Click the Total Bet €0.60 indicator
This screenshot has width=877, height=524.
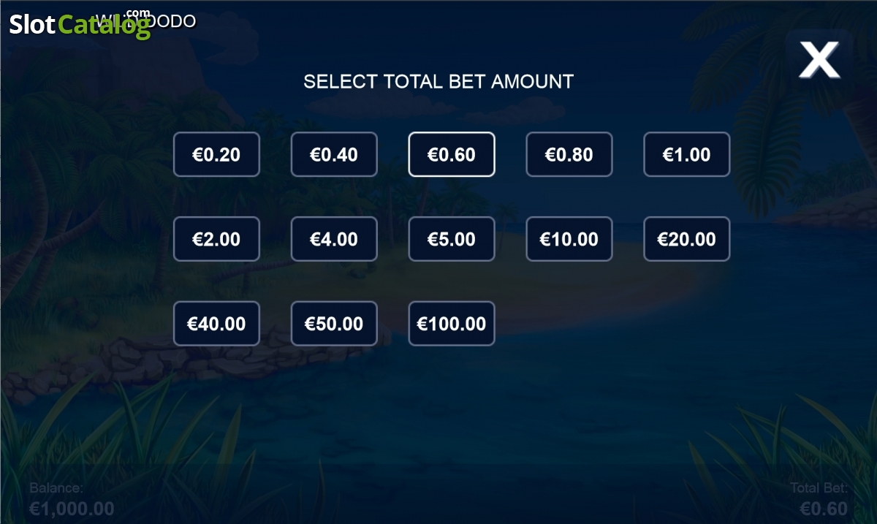819,499
